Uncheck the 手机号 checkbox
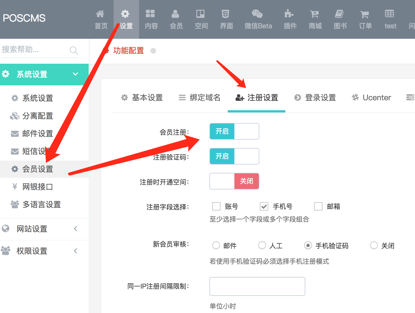The height and width of the screenshot is (313, 415). 264,206
